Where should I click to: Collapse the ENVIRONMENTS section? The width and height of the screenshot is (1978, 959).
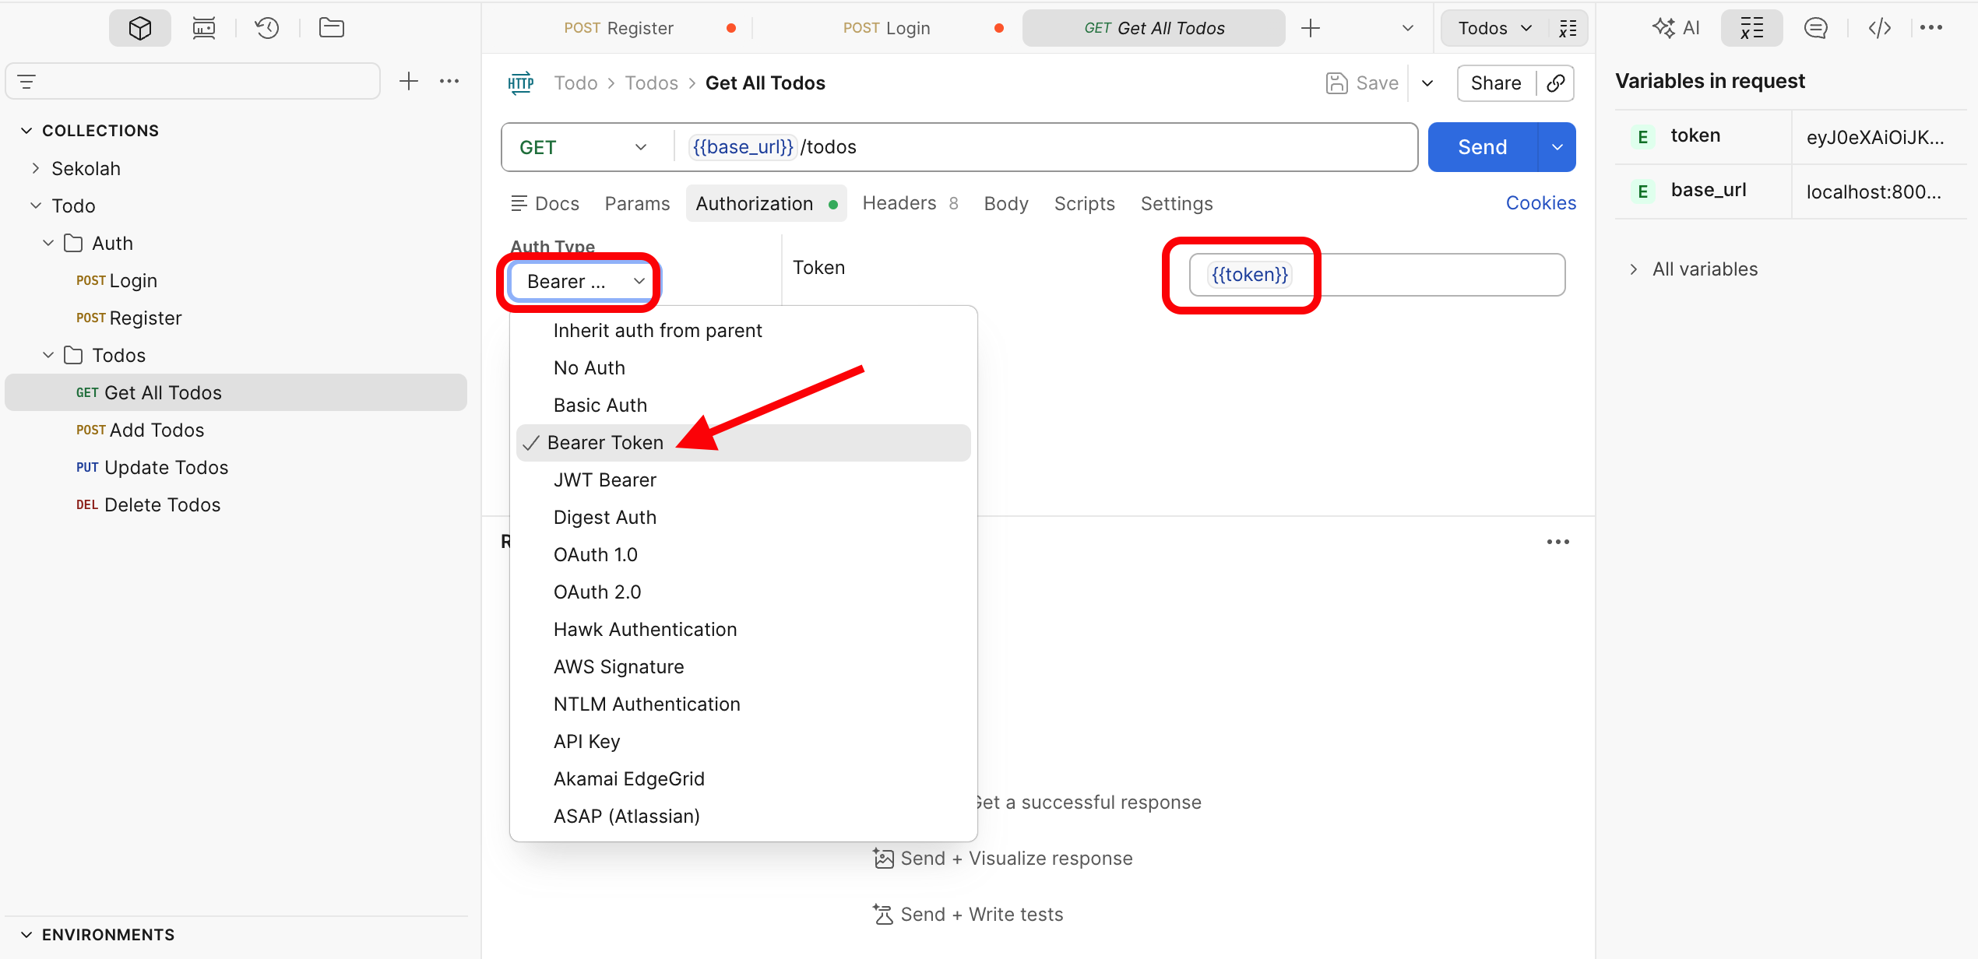(x=26, y=935)
